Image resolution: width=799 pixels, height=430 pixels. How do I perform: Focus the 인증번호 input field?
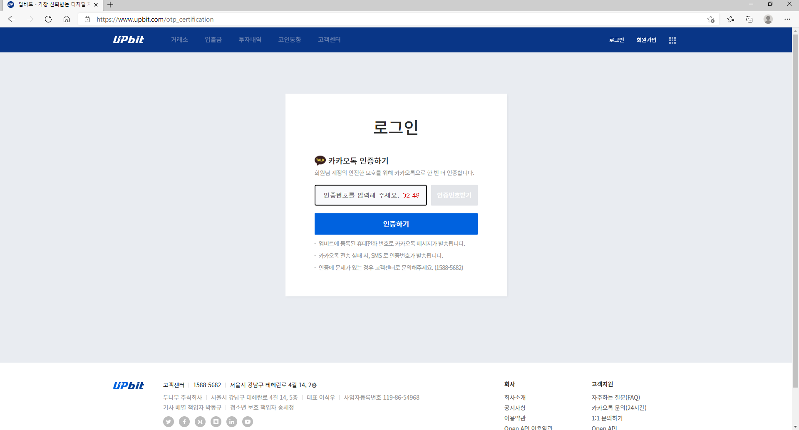point(371,195)
